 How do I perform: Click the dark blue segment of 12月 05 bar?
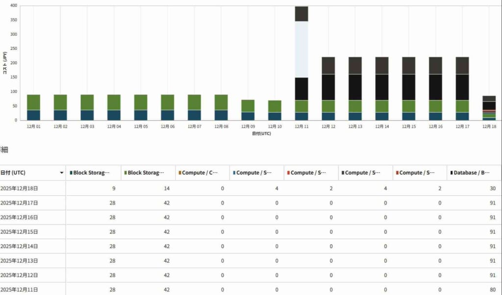[x=141, y=115]
